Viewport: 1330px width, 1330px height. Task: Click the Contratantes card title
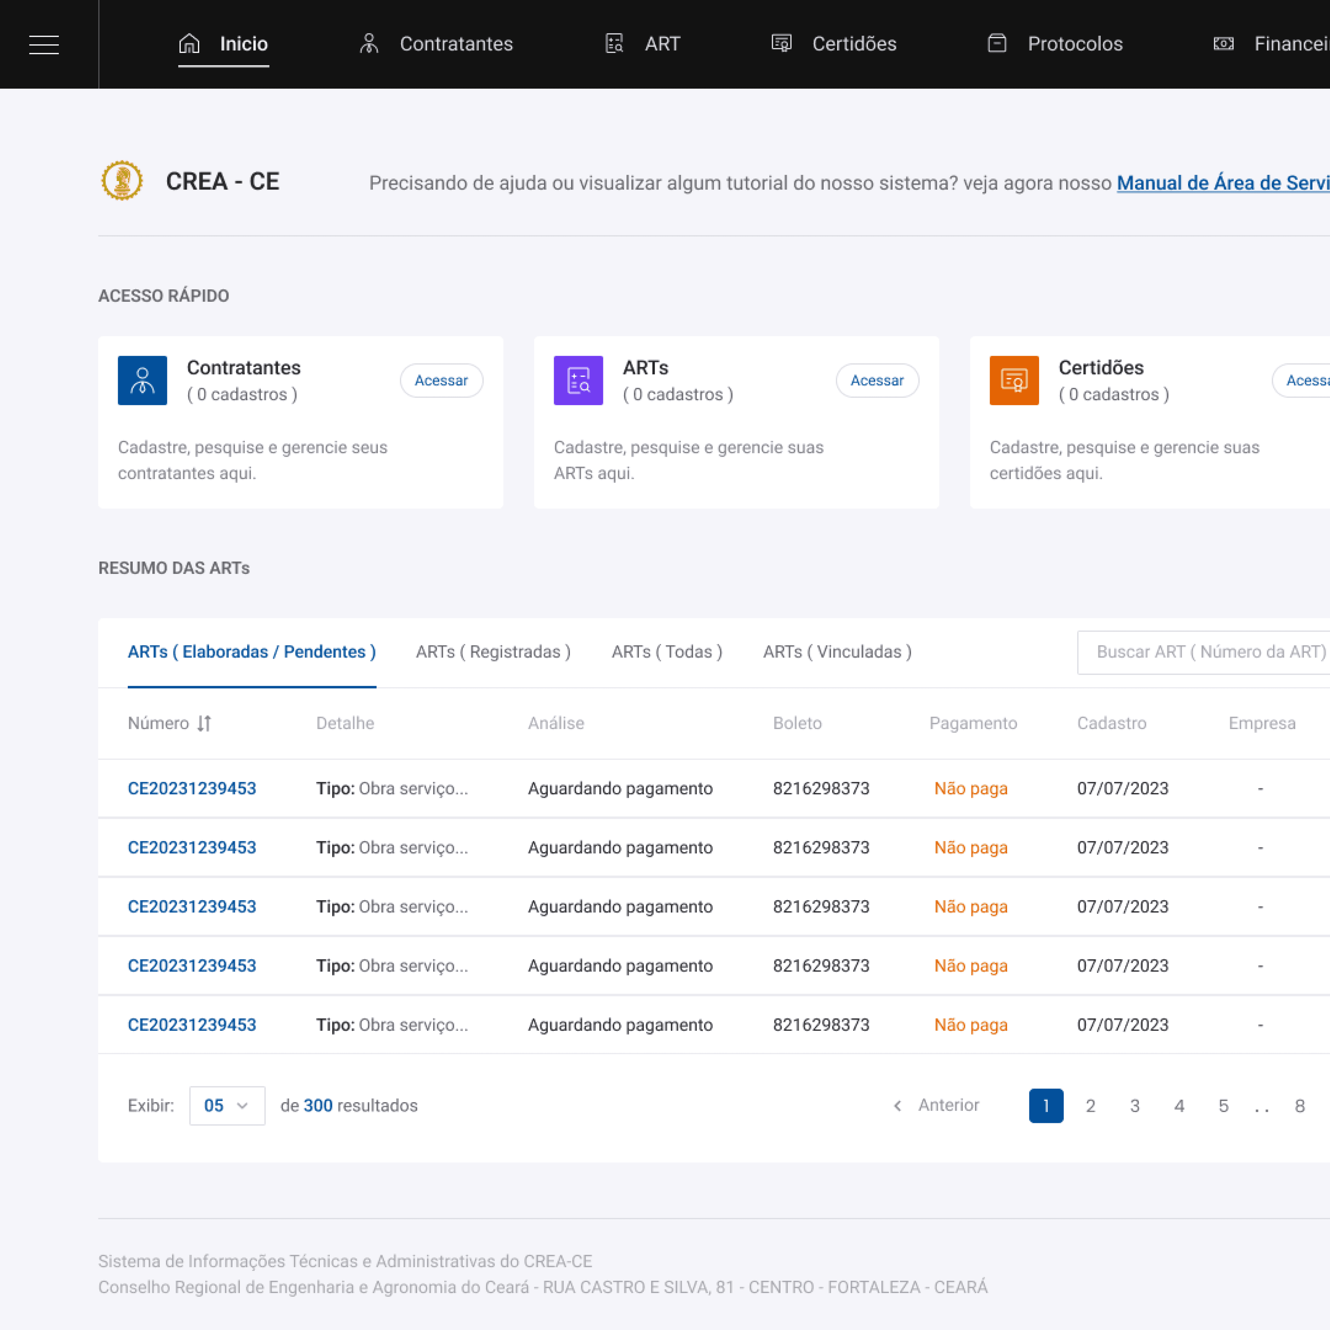[x=244, y=367]
